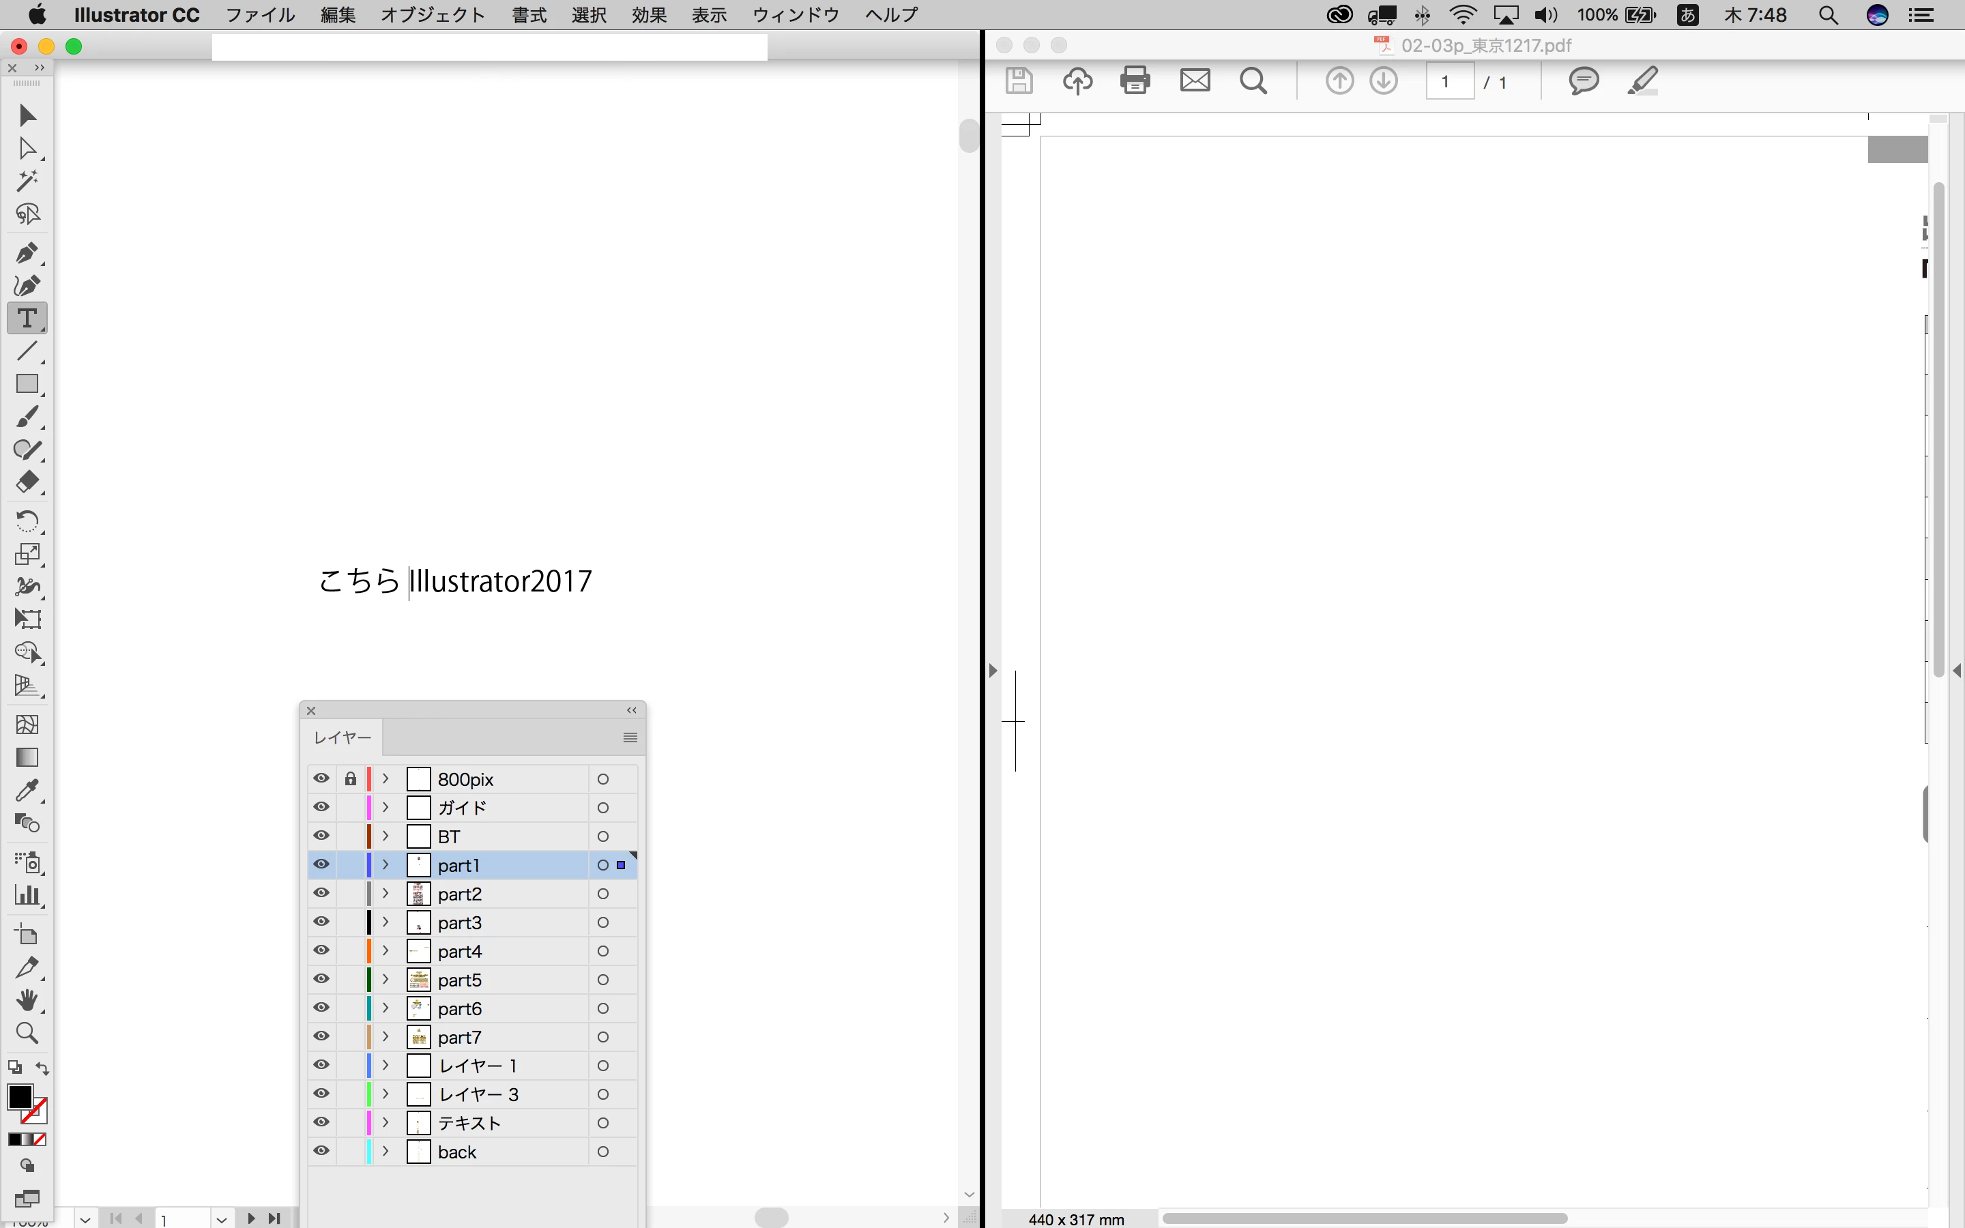Expand the part5 layer contents
Viewport: 1965px width, 1228px height.
(385, 980)
